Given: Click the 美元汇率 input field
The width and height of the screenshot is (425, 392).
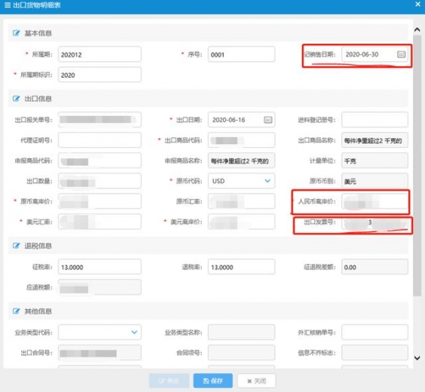Looking at the screenshot, I should [99, 222].
